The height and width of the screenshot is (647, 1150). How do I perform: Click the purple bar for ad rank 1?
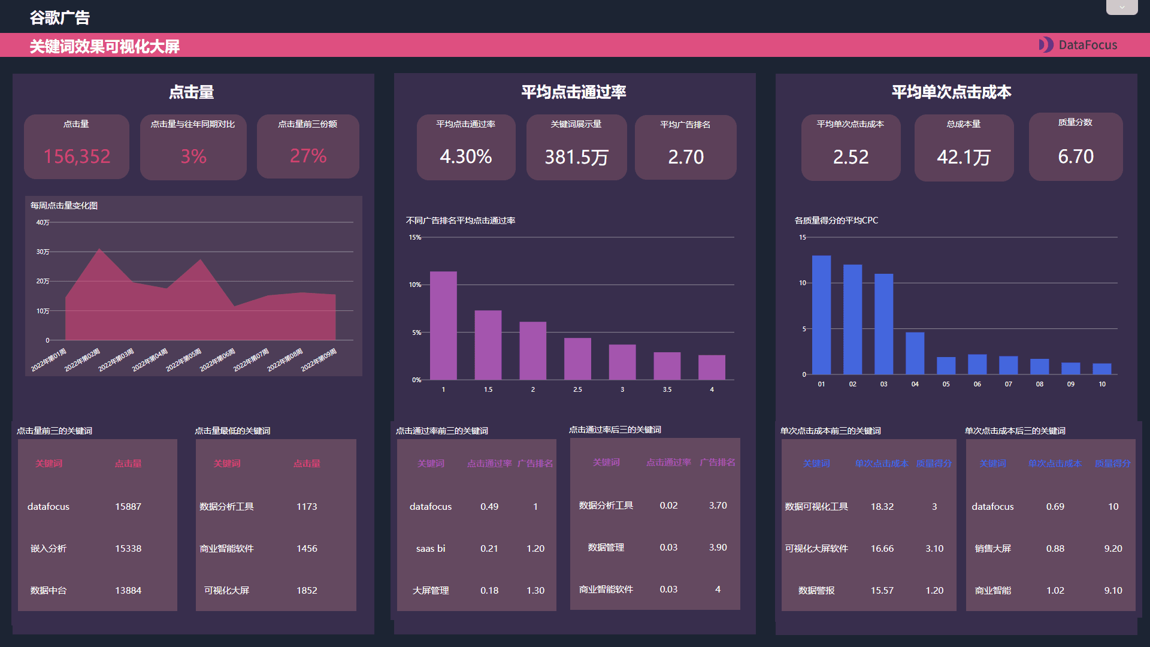443,325
